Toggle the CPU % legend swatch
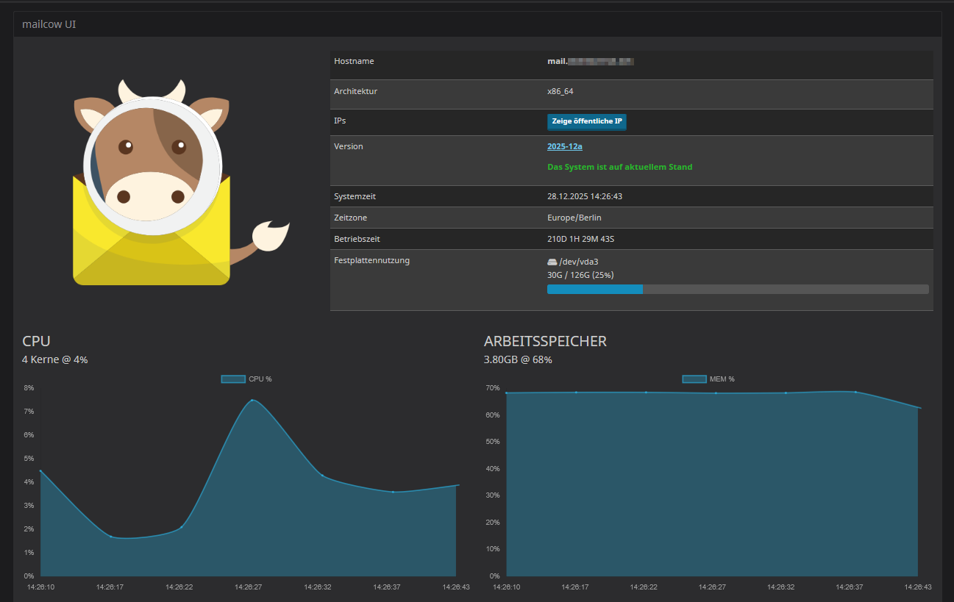 233,379
